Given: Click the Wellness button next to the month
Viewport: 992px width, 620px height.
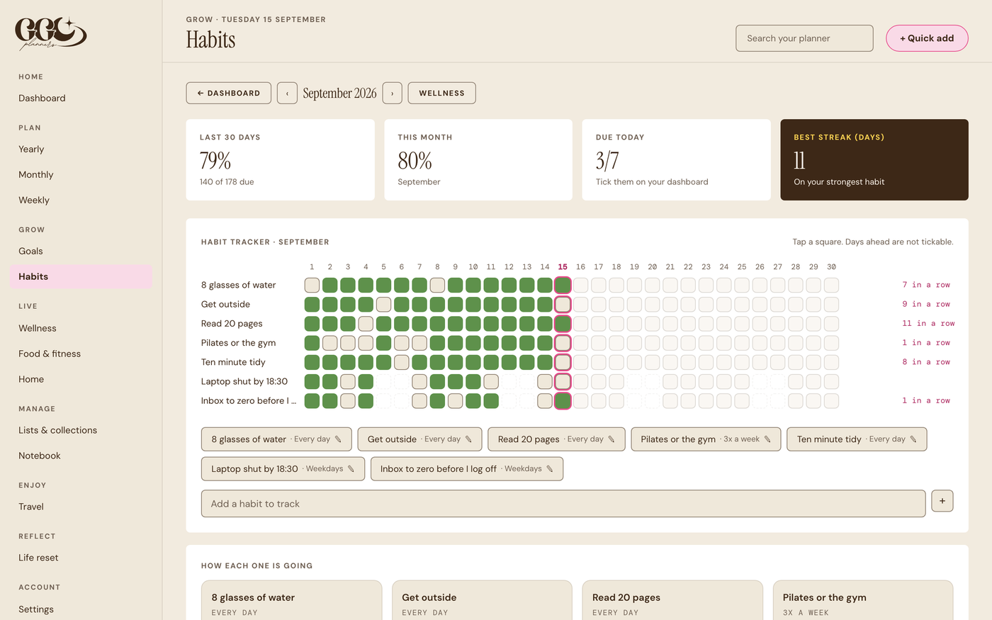Looking at the screenshot, I should 441,93.
